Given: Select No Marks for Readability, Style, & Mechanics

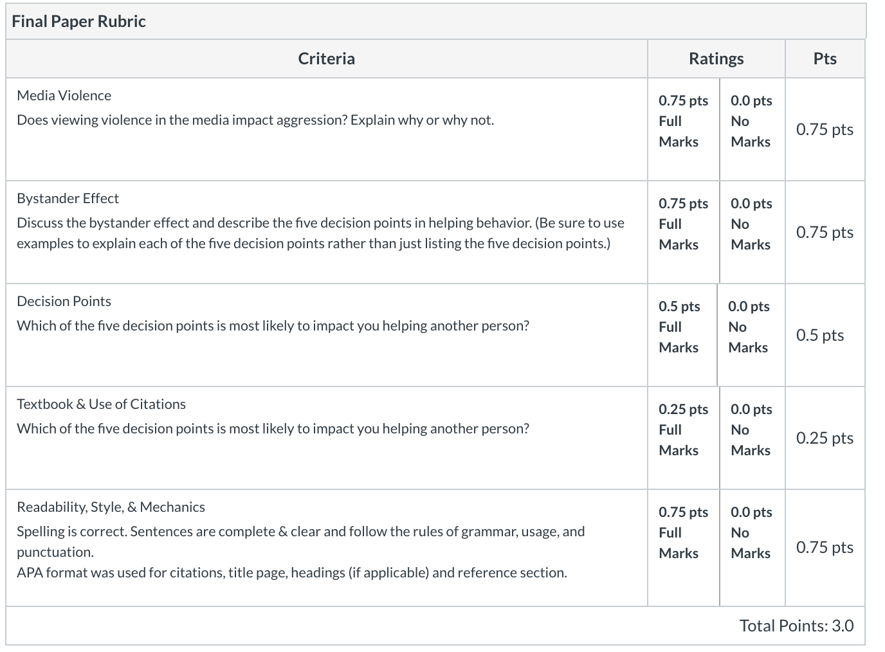Looking at the screenshot, I should point(753,547).
